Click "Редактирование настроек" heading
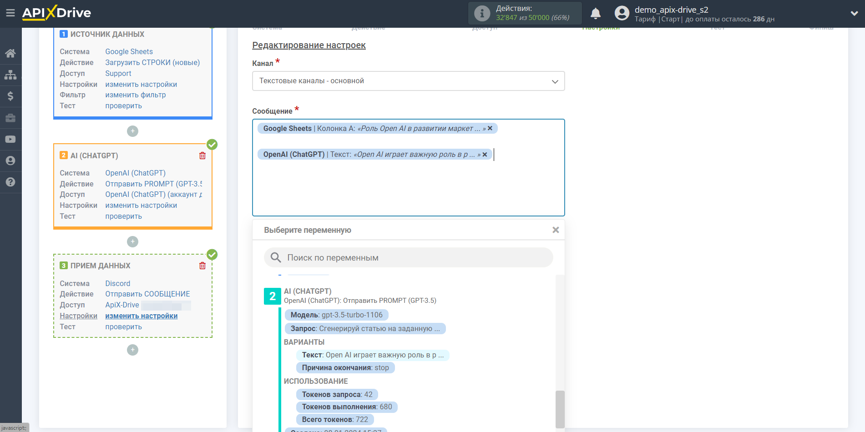 click(309, 45)
